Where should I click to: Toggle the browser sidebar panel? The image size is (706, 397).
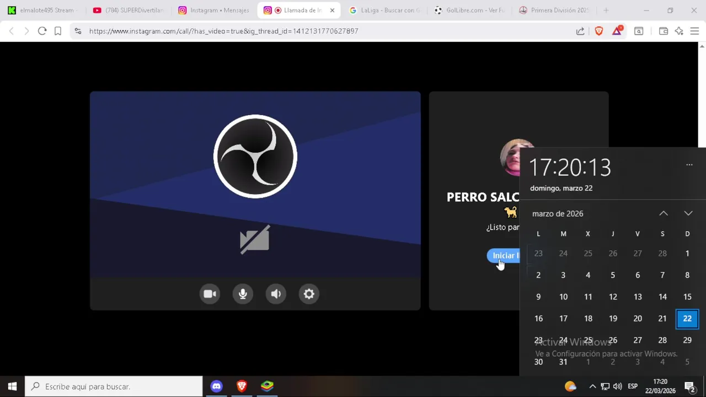(639, 31)
